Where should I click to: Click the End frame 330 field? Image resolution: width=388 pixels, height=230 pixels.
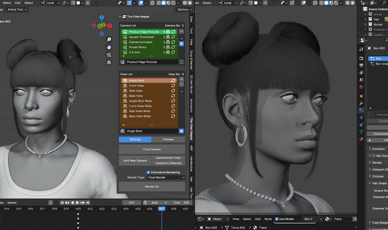tap(181, 202)
